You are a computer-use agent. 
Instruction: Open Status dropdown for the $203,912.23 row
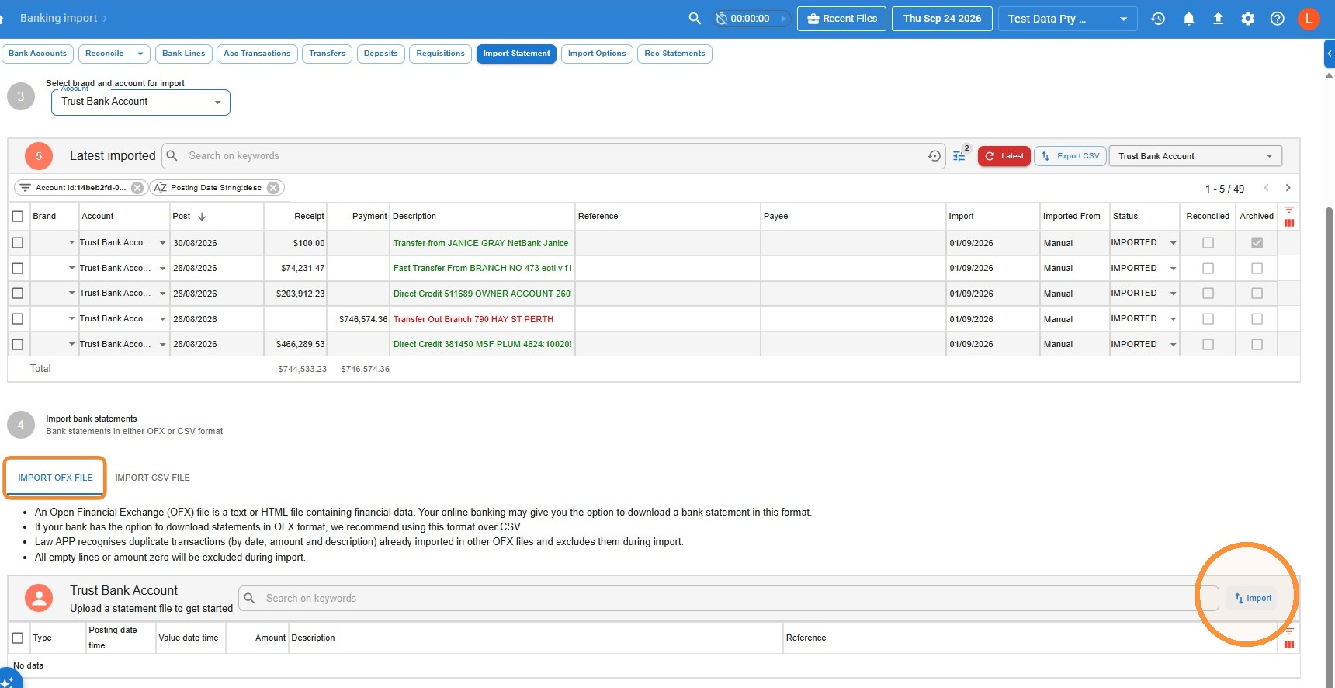(1173, 294)
